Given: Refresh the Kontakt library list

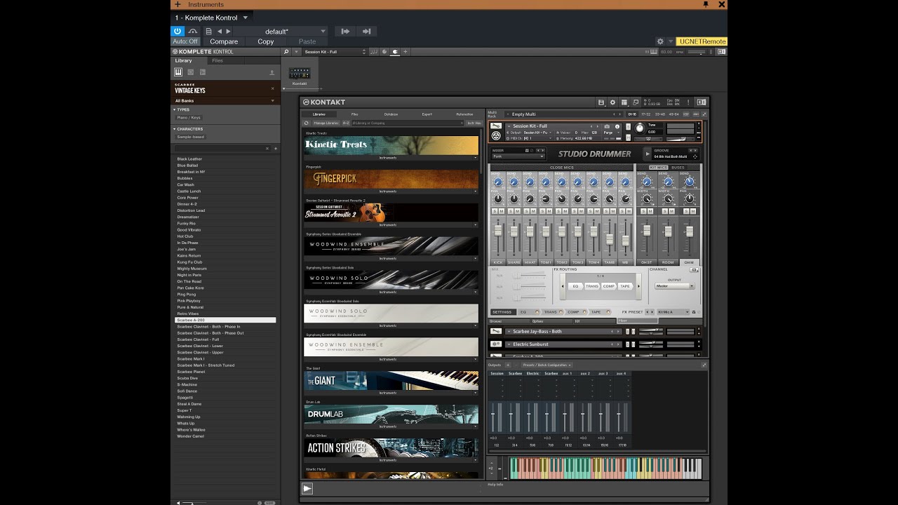Looking at the screenshot, I should (x=307, y=123).
